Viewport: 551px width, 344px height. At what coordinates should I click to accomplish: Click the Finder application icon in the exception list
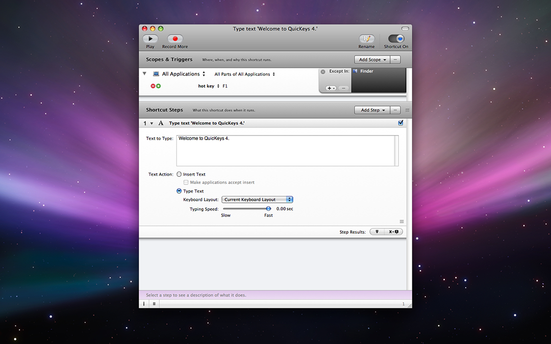coord(355,71)
